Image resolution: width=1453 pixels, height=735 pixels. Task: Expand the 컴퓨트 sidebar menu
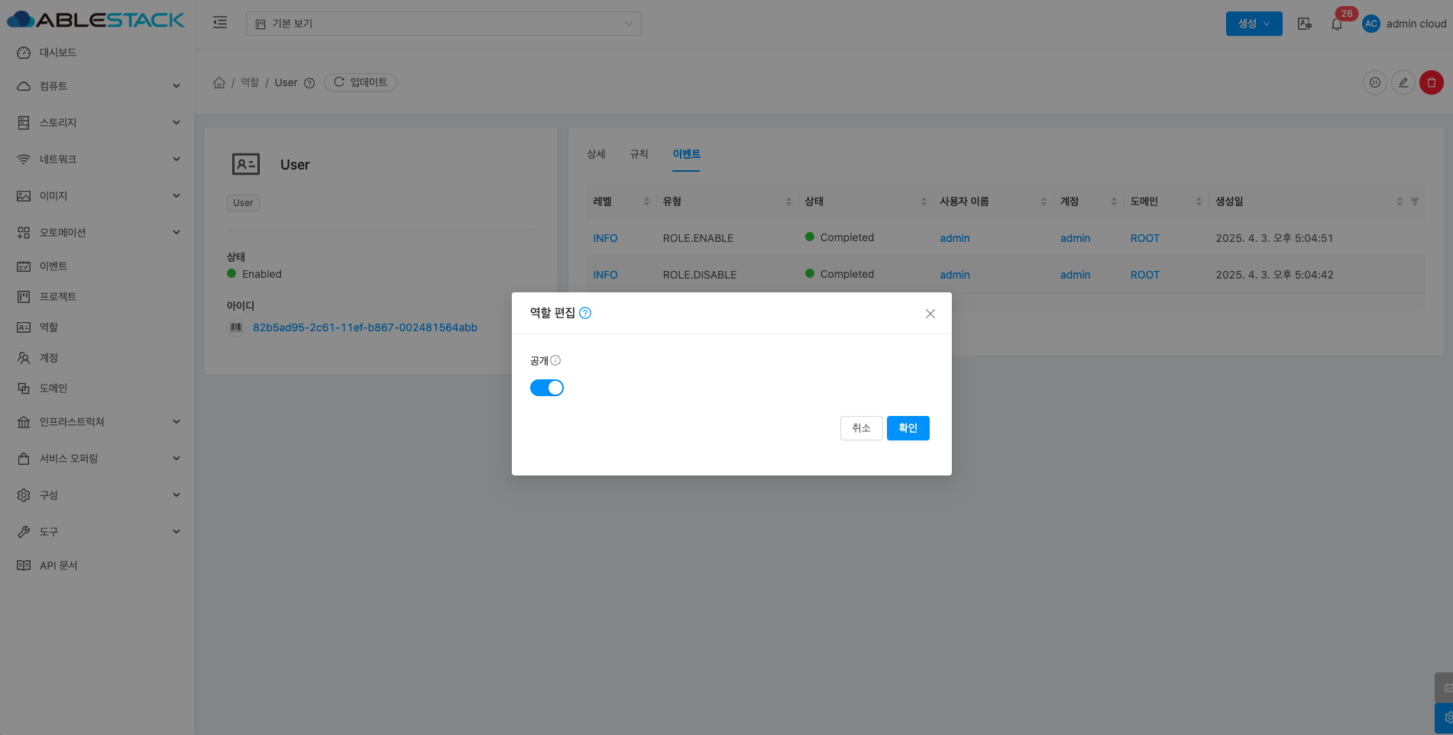click(97, 86)
